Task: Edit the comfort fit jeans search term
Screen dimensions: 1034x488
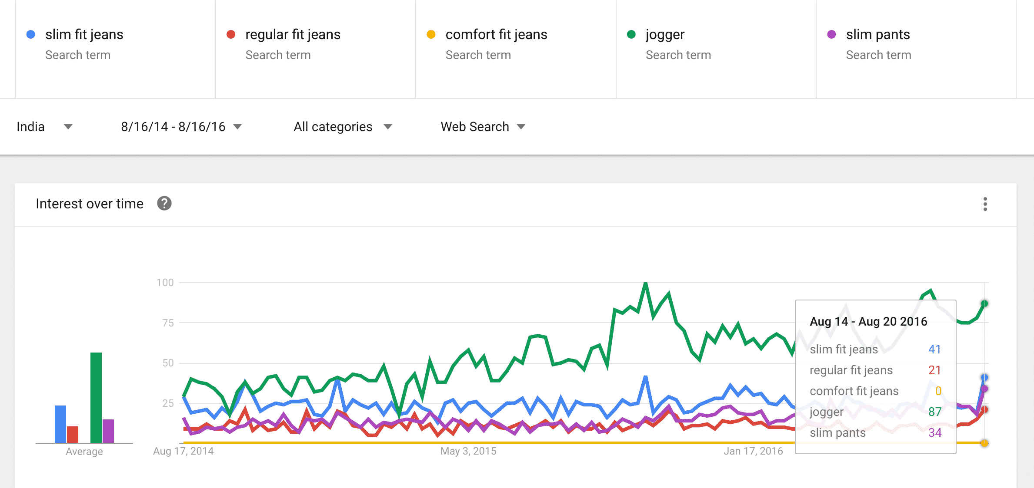Action: (x=496, y=35)
